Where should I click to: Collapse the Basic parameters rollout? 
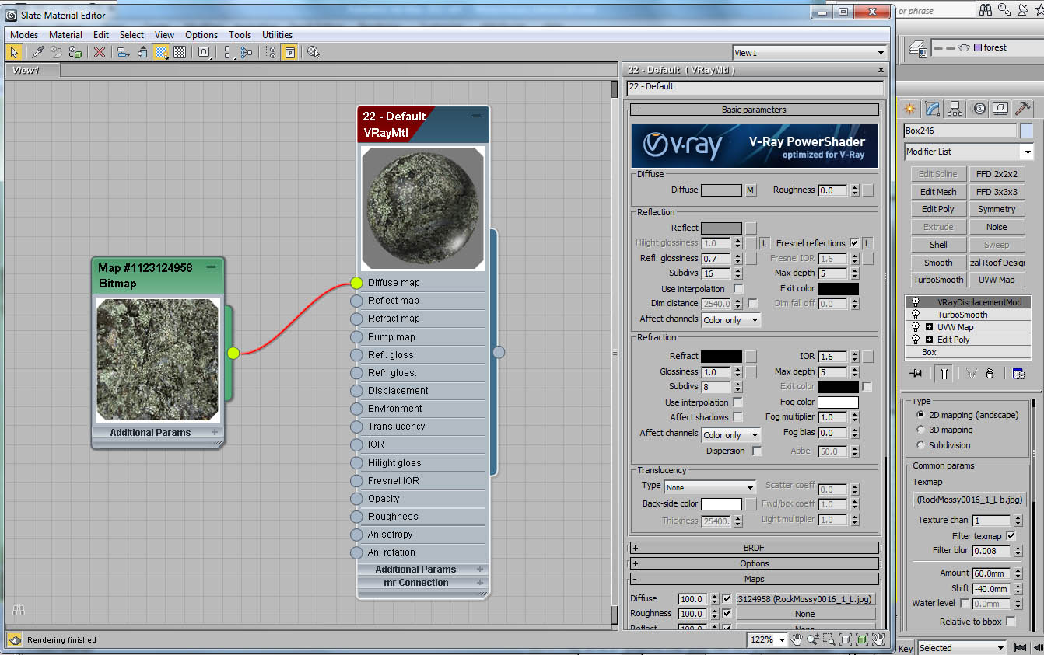point(755,110)
